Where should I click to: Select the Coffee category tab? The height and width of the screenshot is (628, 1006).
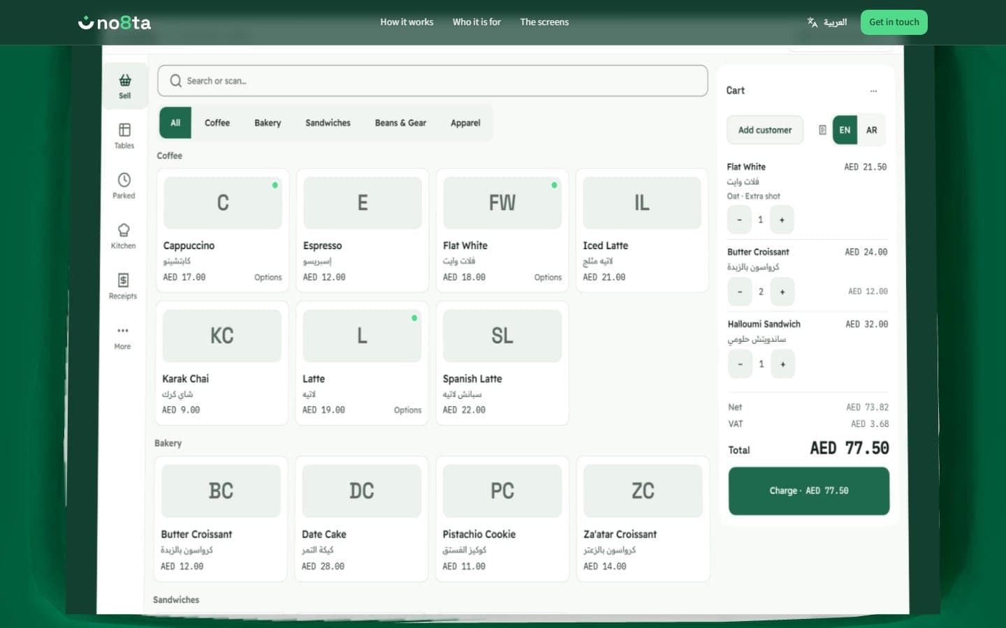(x=217, y=123)
